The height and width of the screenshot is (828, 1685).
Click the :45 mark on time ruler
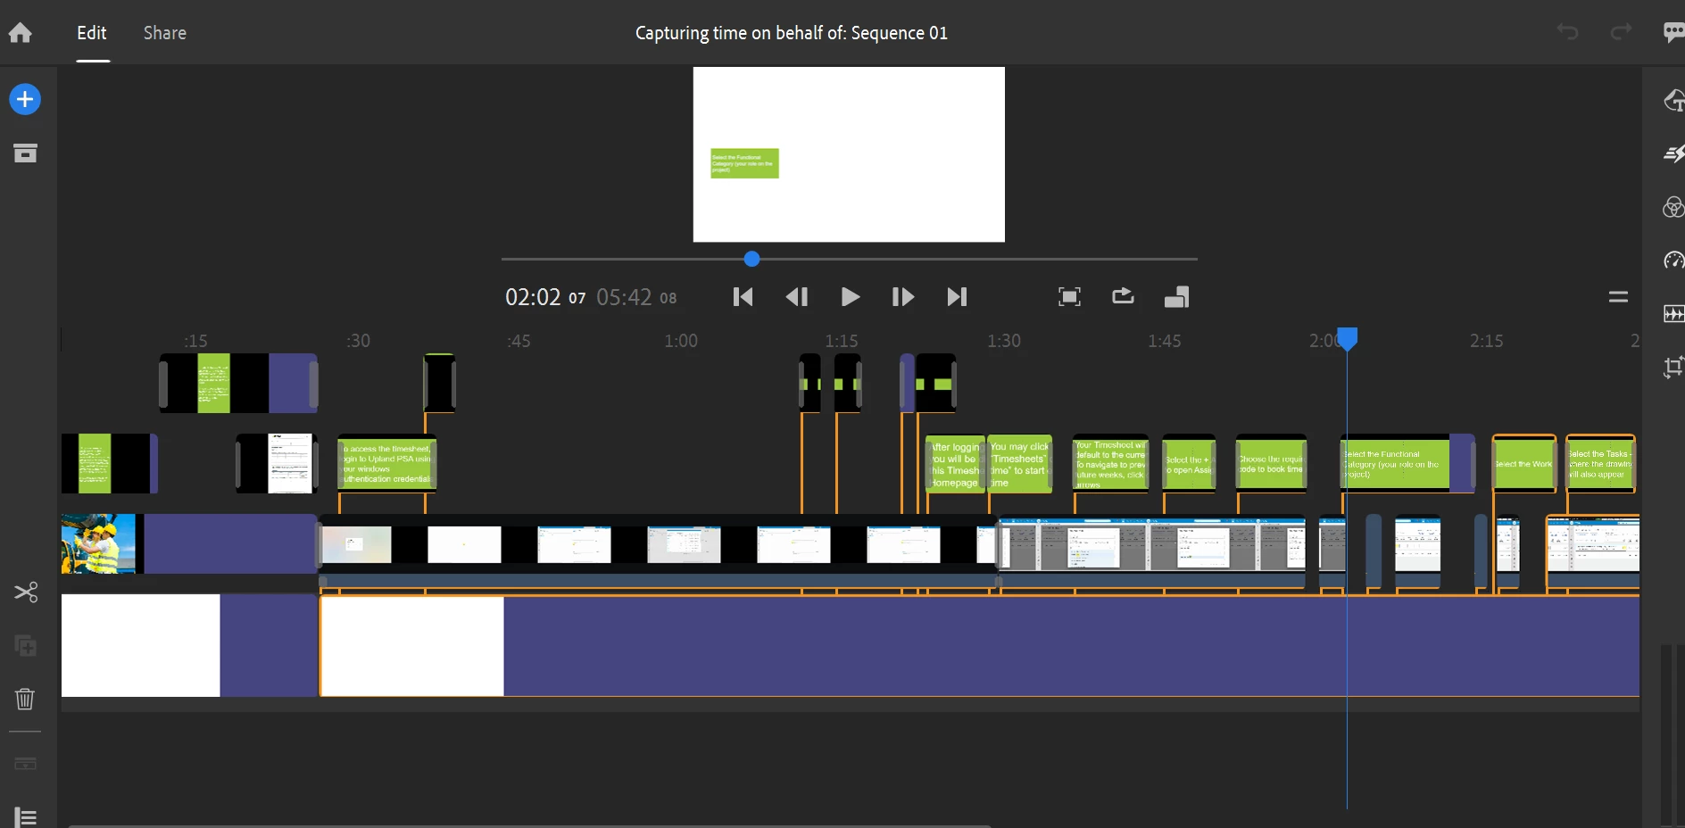(519, 341)
